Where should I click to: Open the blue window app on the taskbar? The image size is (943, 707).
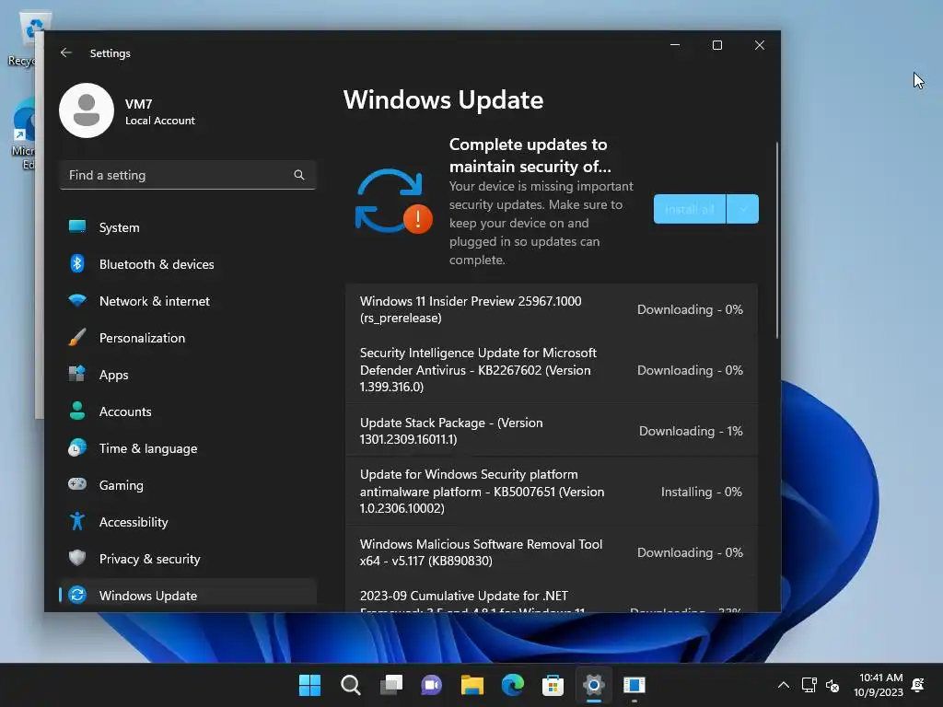tap(634, 685)
